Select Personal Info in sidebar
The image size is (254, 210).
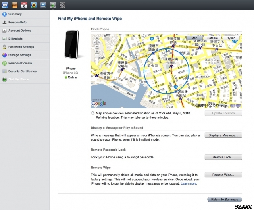[25, 22]
